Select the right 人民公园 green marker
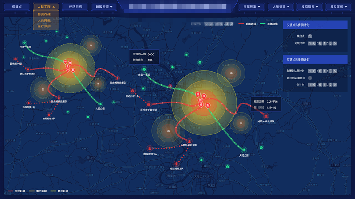The width and height of the screenshot is (355, 199). tap(244, 149)
